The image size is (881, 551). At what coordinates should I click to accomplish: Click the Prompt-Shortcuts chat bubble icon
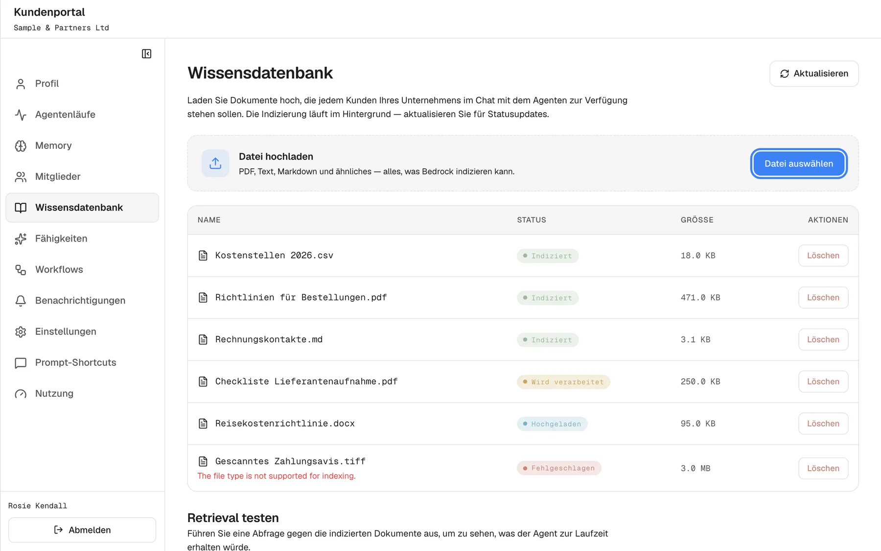[21, 363]
